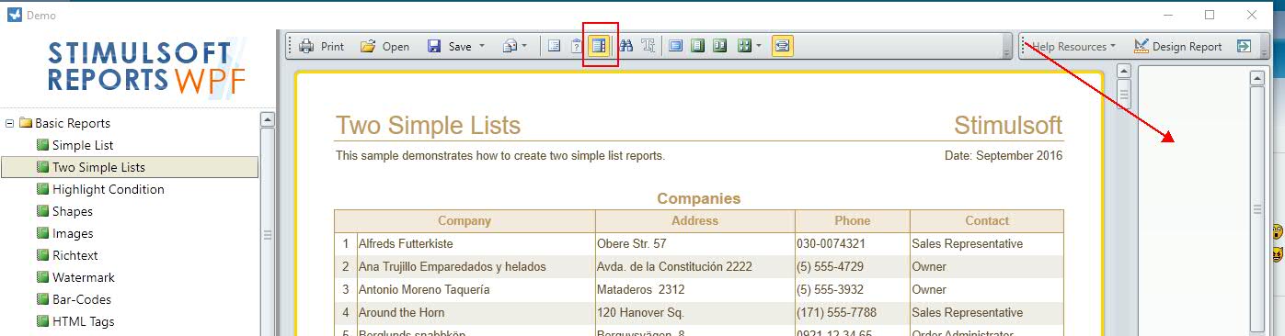Click the tree panel scroll-up arrow
This screenshot has width=1285, height=336.
tap(268, 119)
